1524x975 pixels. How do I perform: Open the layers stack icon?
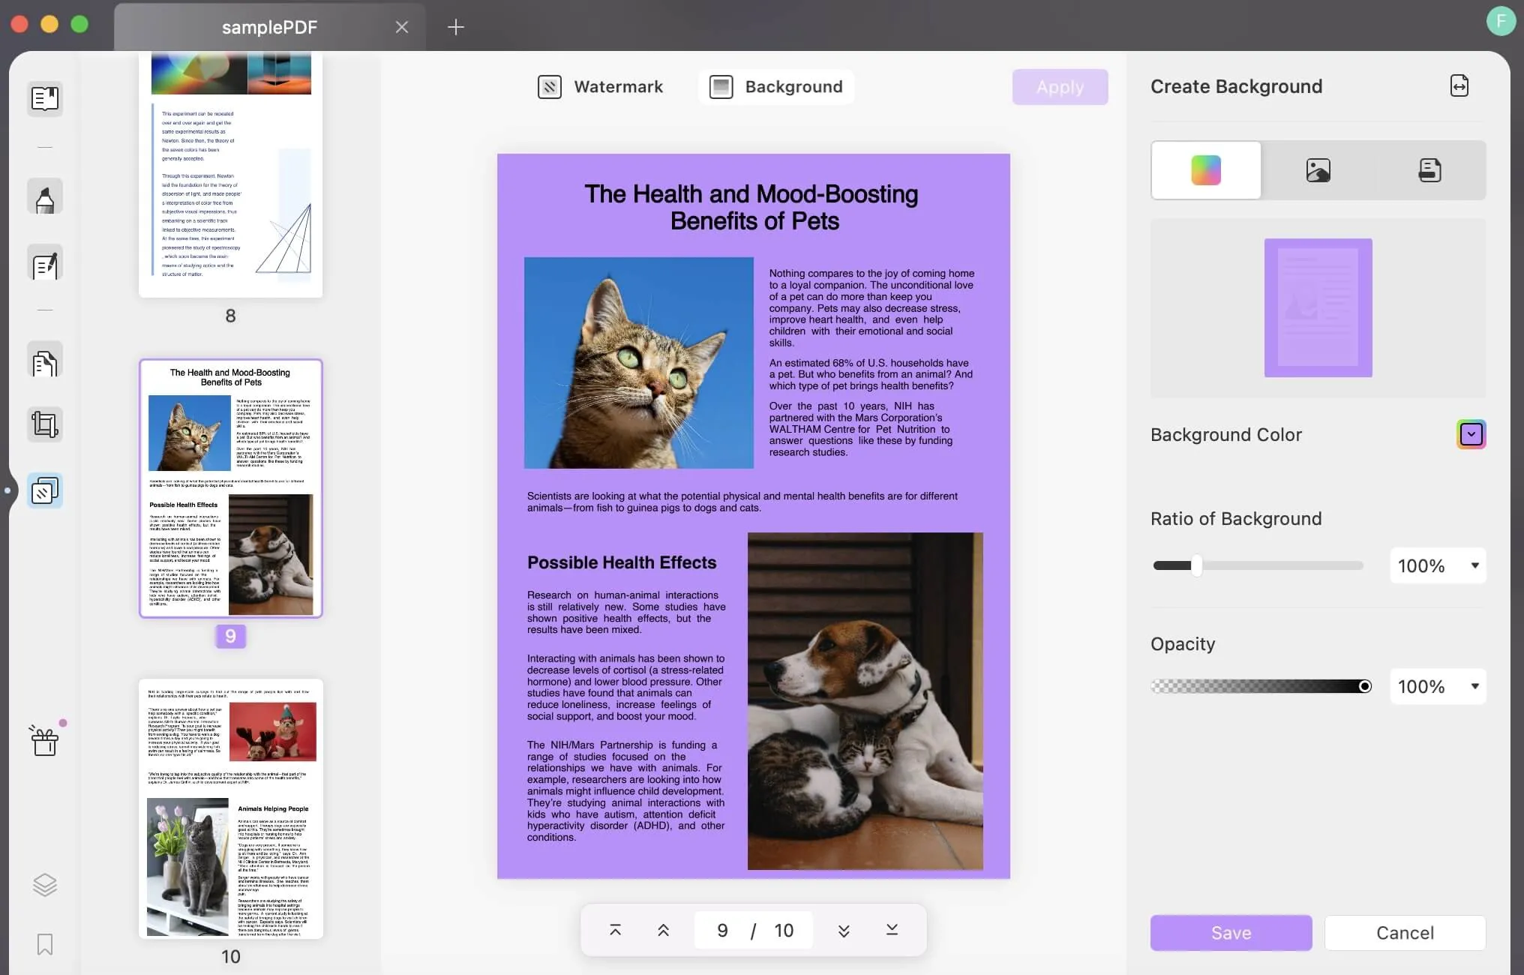45,885
